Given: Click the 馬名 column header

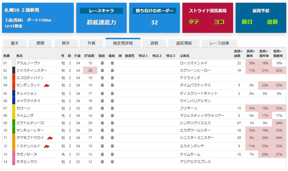Looking at the screenshot, I should tap(20, 56).
